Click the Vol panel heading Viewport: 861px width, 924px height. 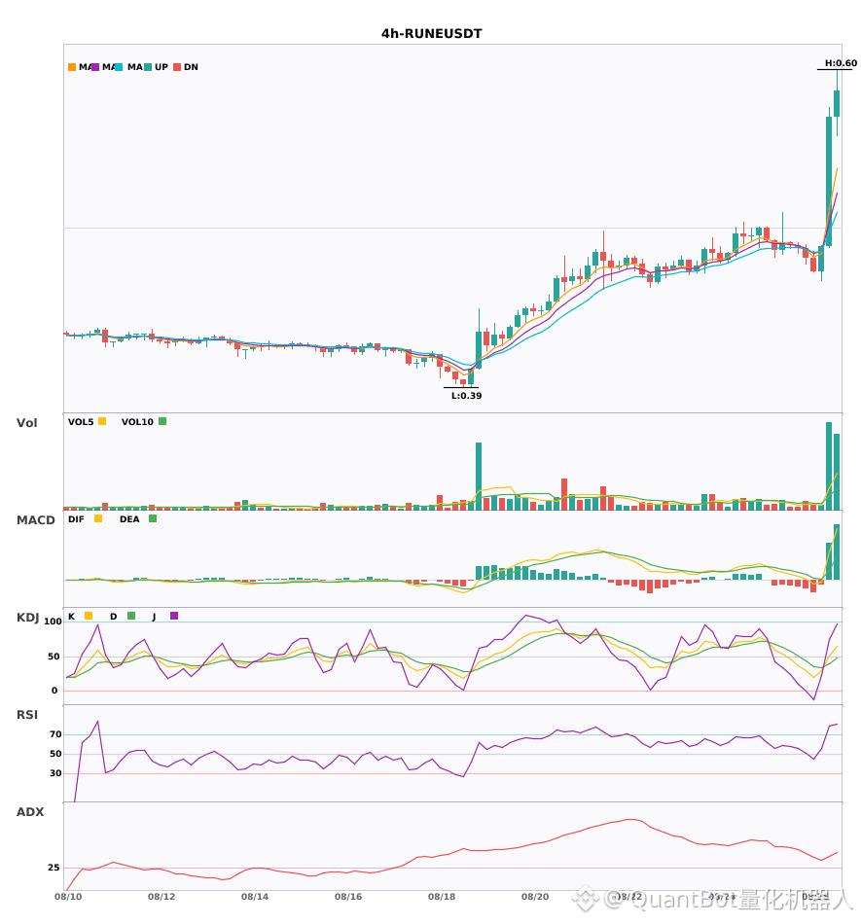pos(27,423)
